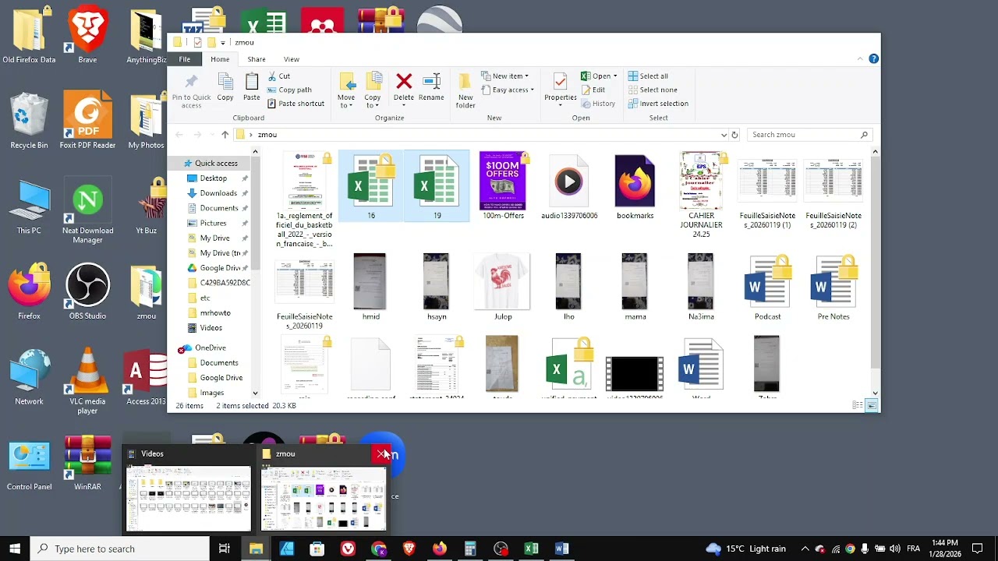This screenshot has height=561, width=998.
Task: Click the Select all ribbon command
Action: tap(646, 76)
